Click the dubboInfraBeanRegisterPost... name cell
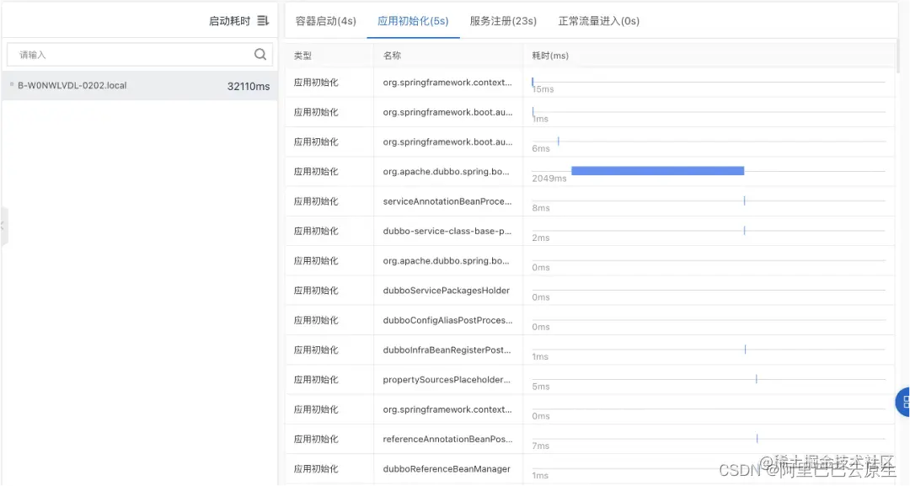This screenshot has height=486, width=910. click(x=447, y=350)
